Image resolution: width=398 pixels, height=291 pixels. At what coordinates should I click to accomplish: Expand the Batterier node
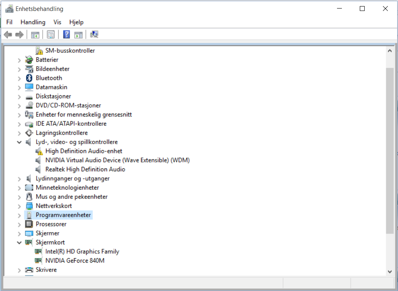click(x=19, y=60)
